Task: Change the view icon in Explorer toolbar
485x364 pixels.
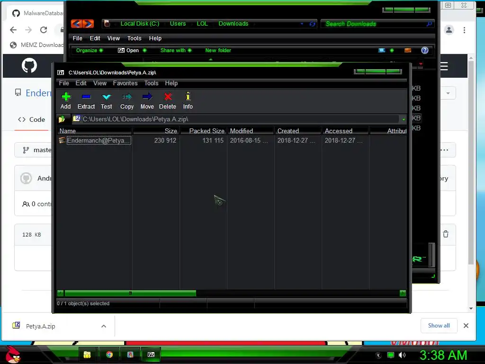Action: [382, 50]
